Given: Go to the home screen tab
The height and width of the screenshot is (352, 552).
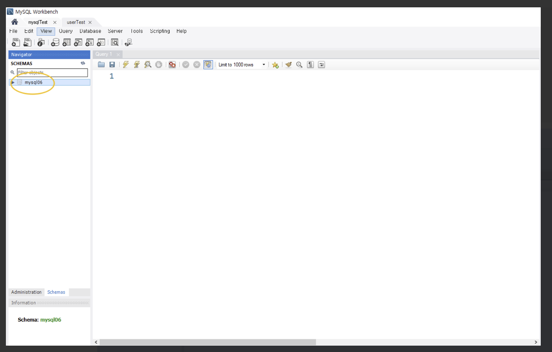Looking at the screenshot, I should 15,22.
